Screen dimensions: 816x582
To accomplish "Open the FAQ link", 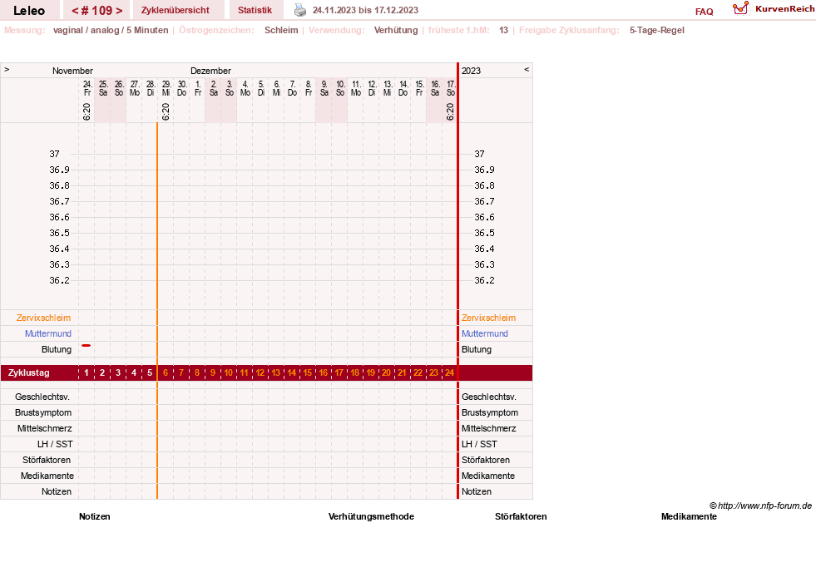I will coord(704,12).
